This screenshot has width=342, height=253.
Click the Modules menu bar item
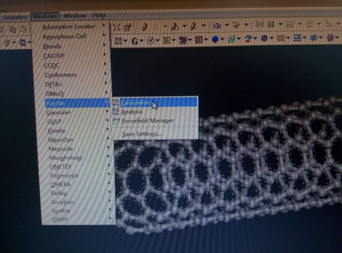click(45, 16)
